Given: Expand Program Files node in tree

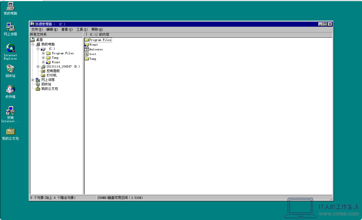Looking at the screenshot, I should click(x=43, y=53).
